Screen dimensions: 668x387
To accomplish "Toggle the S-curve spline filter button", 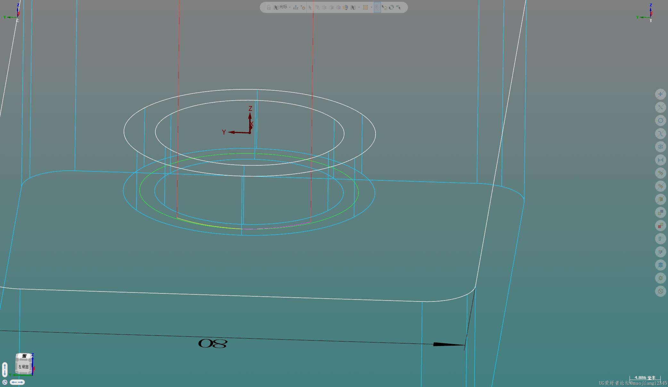I will [x=660, y=134].
